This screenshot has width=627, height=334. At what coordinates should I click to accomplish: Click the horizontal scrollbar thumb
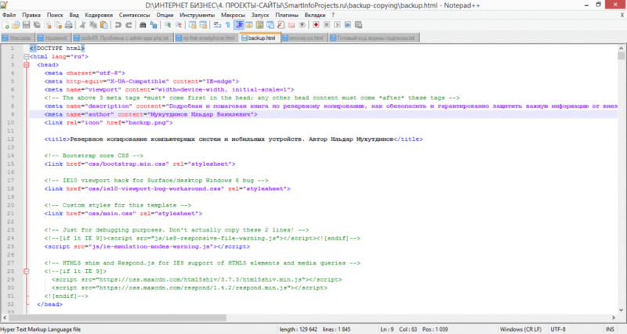coord(118,318)
